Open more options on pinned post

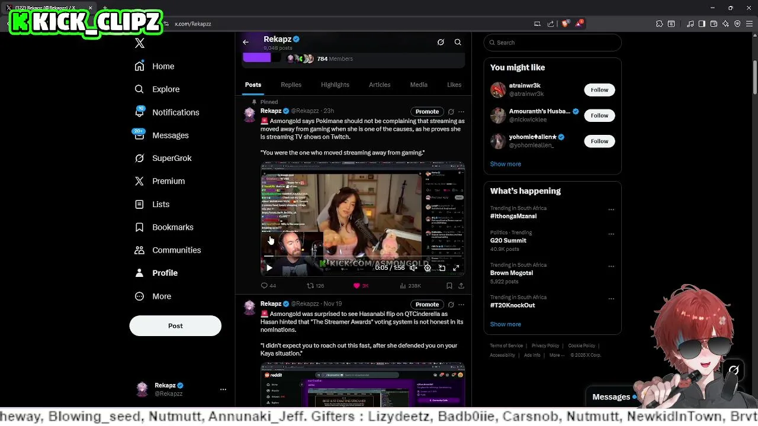point(461,111)
